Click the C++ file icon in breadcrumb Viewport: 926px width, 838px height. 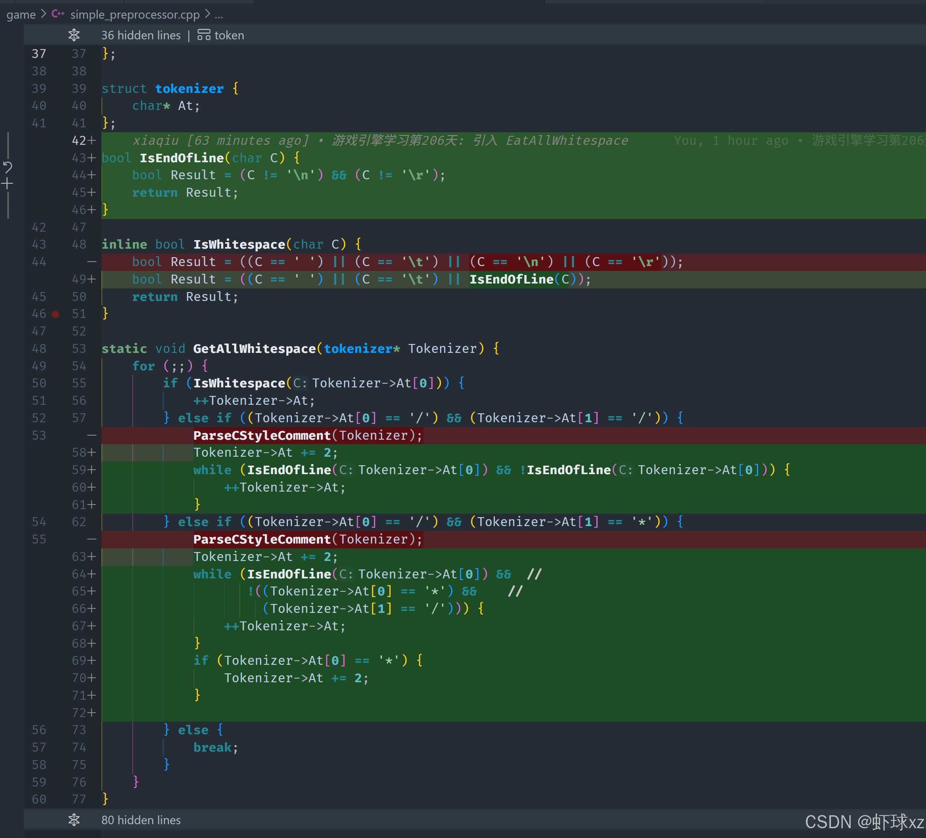coord(58,14)
